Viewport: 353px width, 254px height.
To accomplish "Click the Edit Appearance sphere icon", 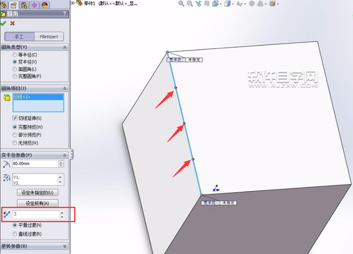I will (x=252, y=4).
